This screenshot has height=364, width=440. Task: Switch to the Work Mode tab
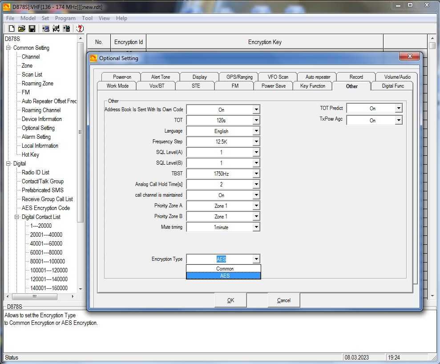(x=117, y=85)
